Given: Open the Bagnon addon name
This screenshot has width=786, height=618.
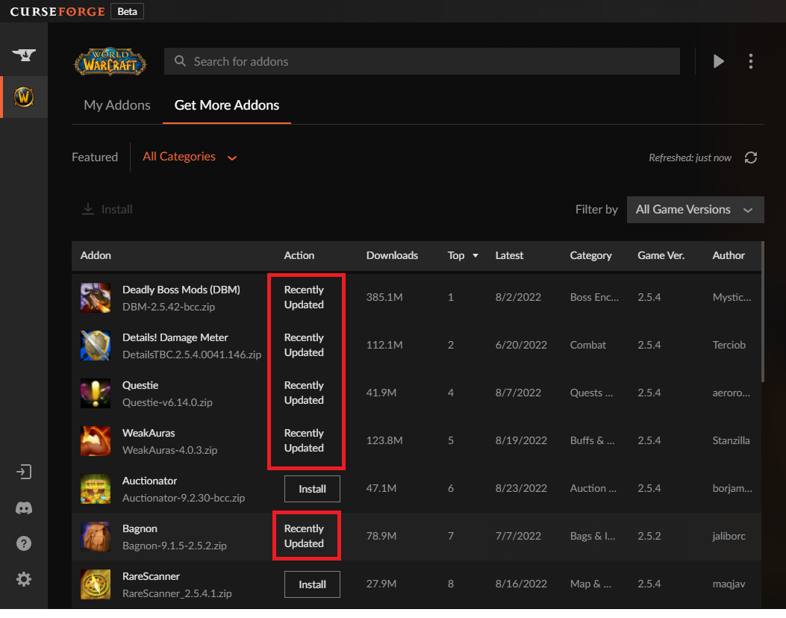Looking at the screenshot, I should [140, 528].
